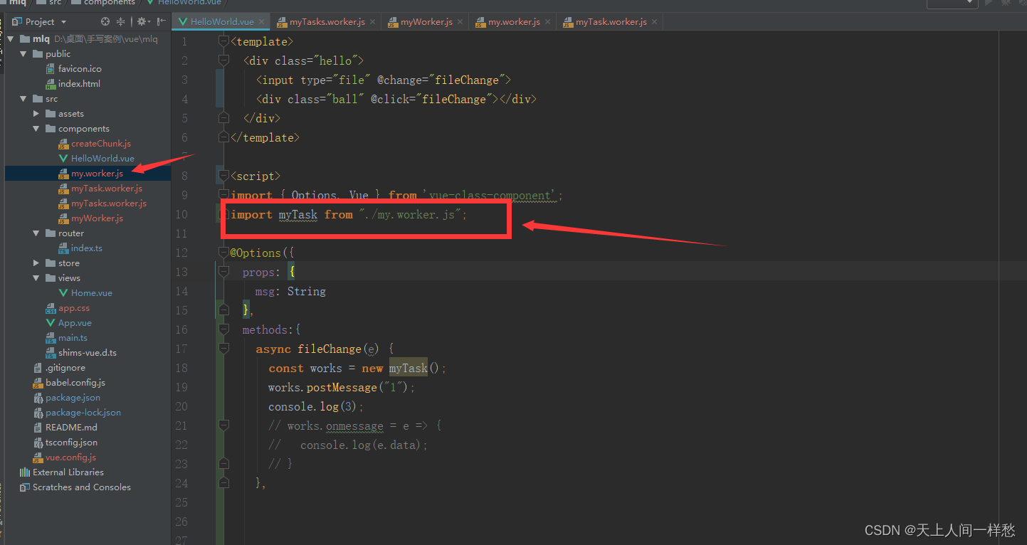Select myWorker.js in the project tree
The image size is (1027, 545).
90,218
